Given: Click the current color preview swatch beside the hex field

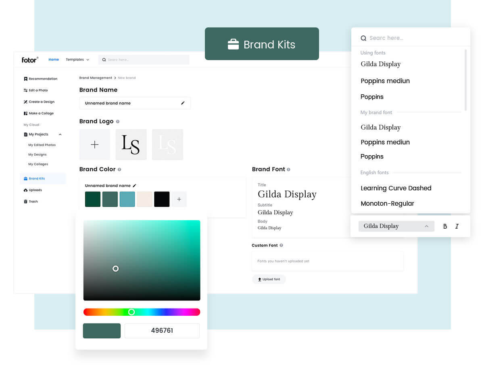Looking at the screenshot, I should point(102,331).
